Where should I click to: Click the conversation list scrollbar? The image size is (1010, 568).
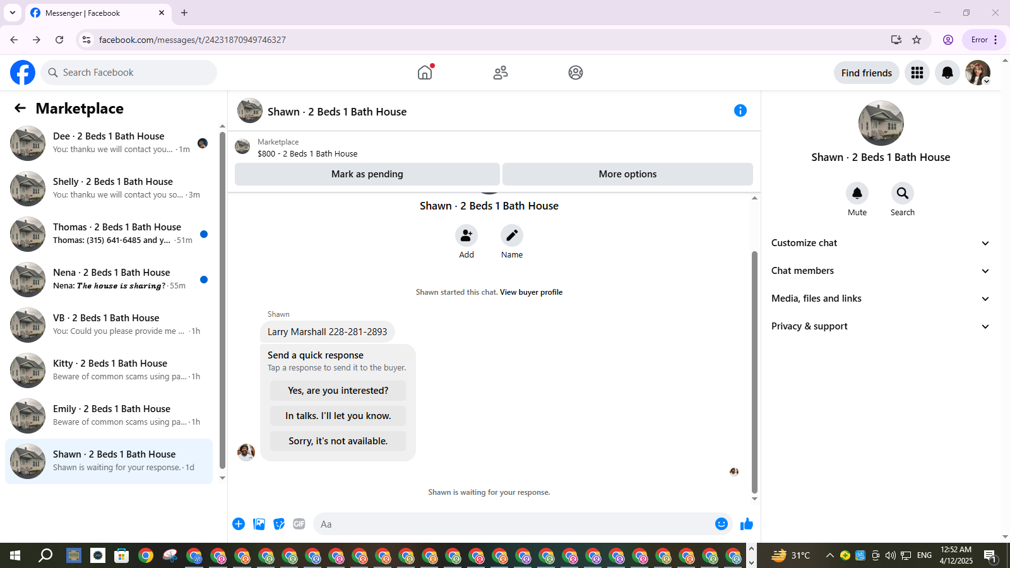click(x=222, y=300)
